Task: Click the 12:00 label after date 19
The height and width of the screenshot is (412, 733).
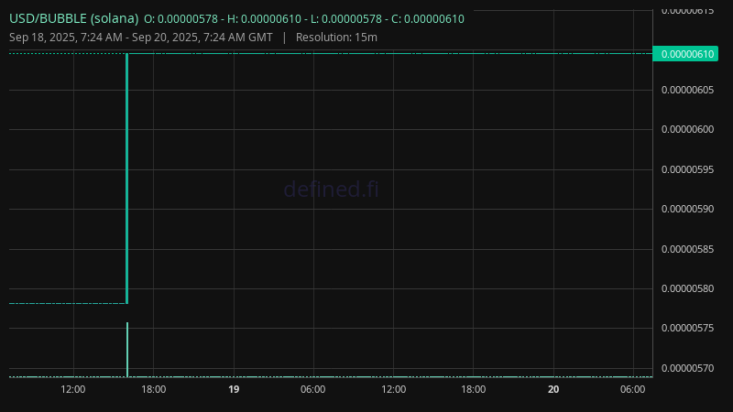Action: [394, 390]
